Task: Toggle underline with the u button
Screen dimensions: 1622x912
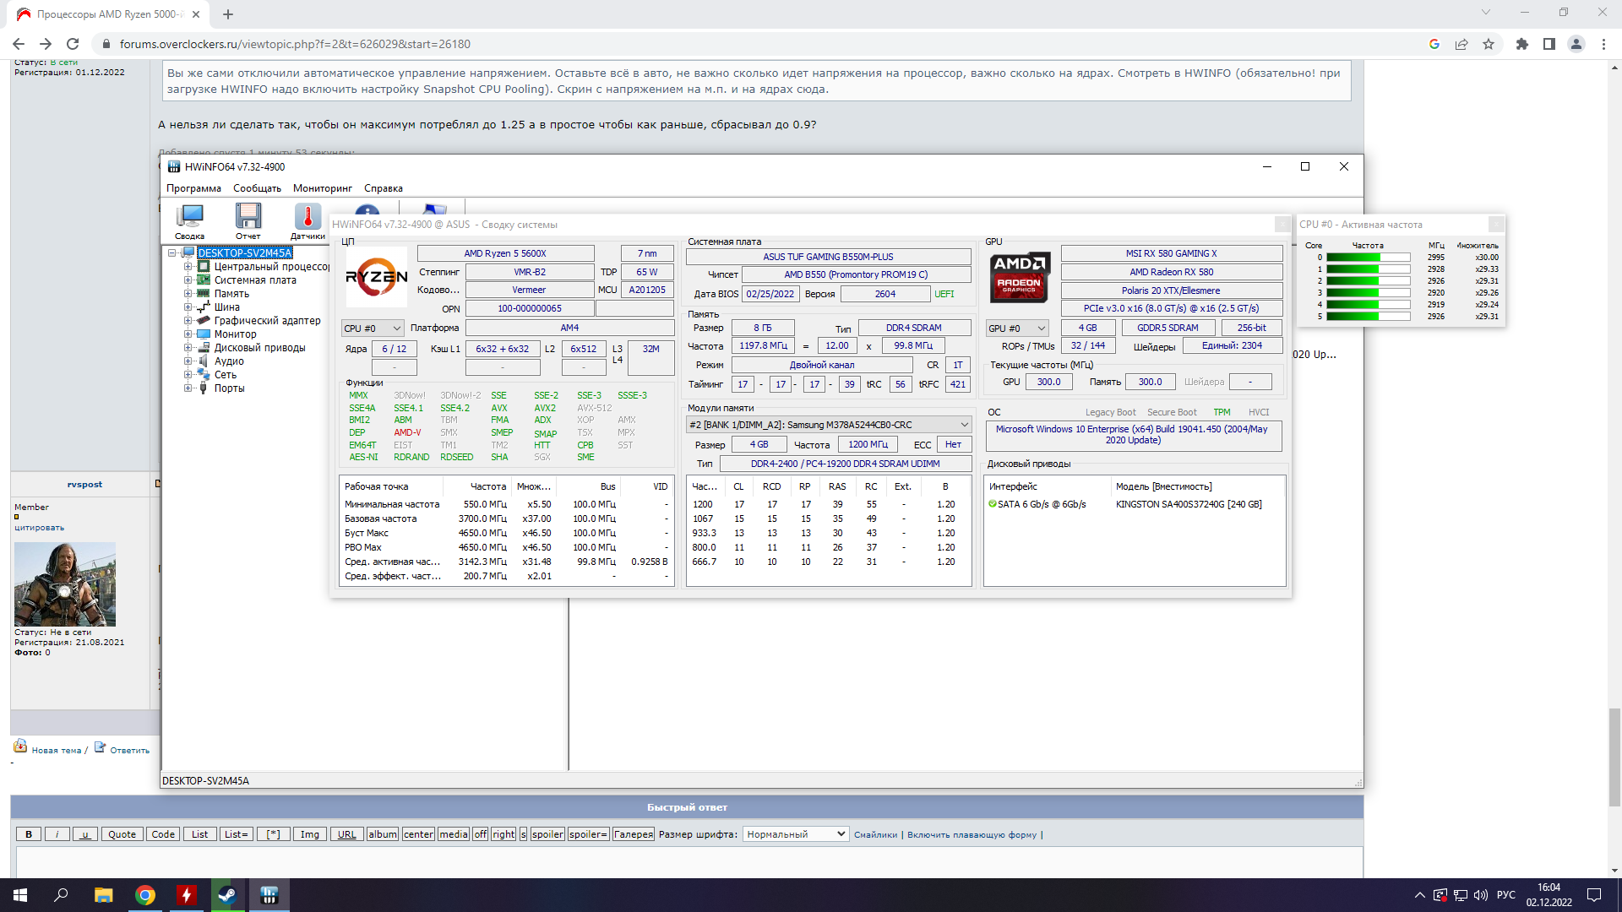Action: point(84,834)
